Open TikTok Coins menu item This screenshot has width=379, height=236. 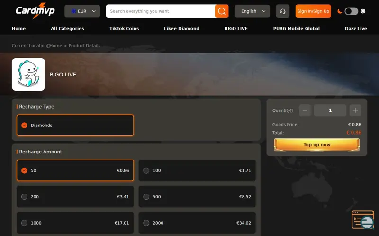coord(124,28)
